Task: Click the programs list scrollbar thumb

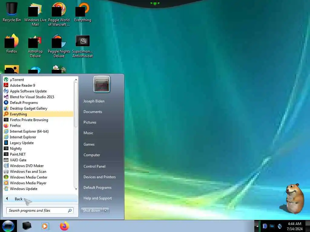Action: click(76, 105)
